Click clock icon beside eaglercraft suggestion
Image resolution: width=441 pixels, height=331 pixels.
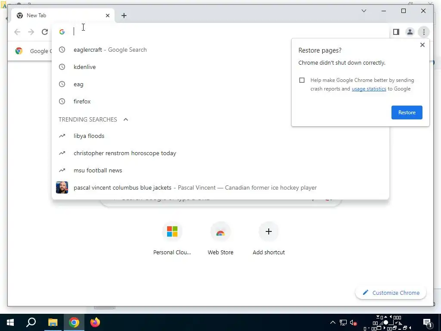click(x=62, y=50)
